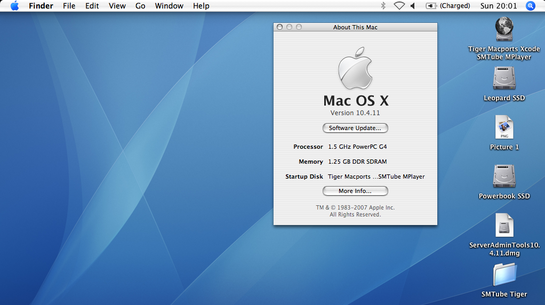Select the Powerbook SSD drive icon
The image size is (545, 305).
click(x=504, y=176)
